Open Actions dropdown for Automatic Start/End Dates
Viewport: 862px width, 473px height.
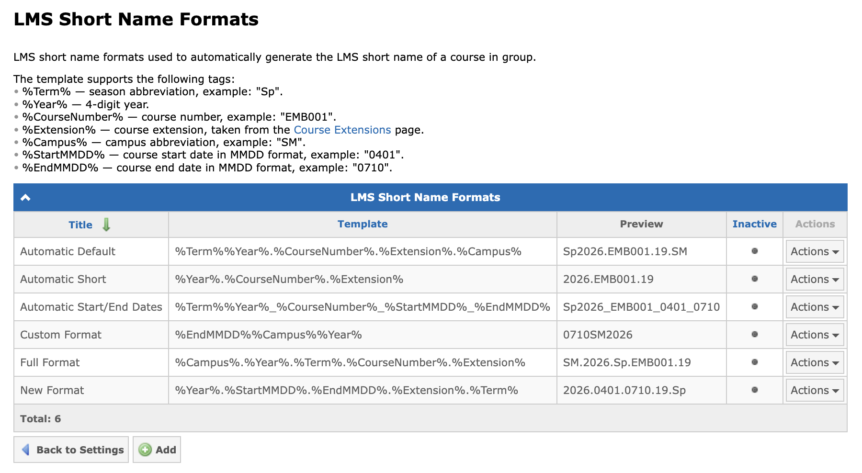click(815, 307)
